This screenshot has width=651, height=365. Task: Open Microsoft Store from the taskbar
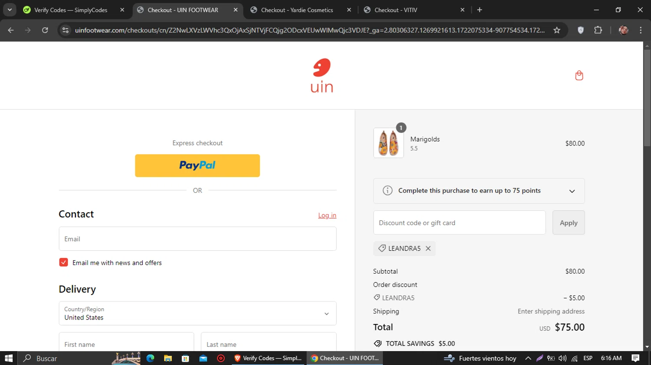pyautogui.click(x=185, y=358)
